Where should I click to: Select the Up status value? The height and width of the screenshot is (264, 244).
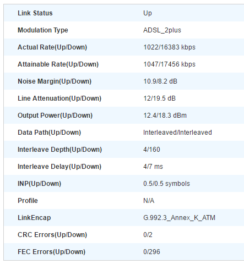(148, 13)
